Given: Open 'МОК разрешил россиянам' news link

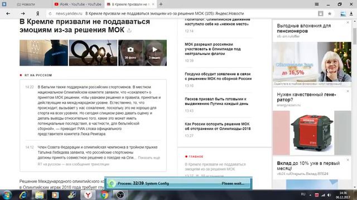Looking at the screenshot, I should coord(213,49).
